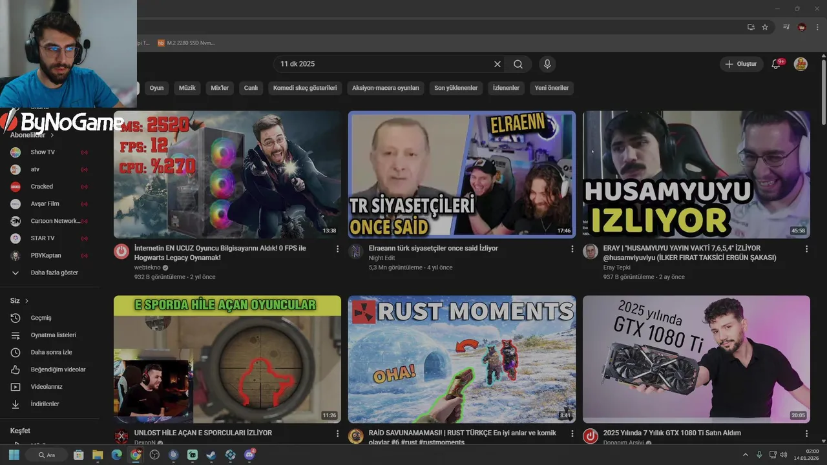Select the Canlı filter chip
Screen dimensions: 827x465
(x=251, y=88)
